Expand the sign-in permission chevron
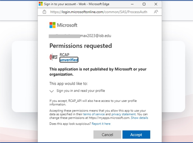This screenshot has height=143, width=193. [52, 91]
